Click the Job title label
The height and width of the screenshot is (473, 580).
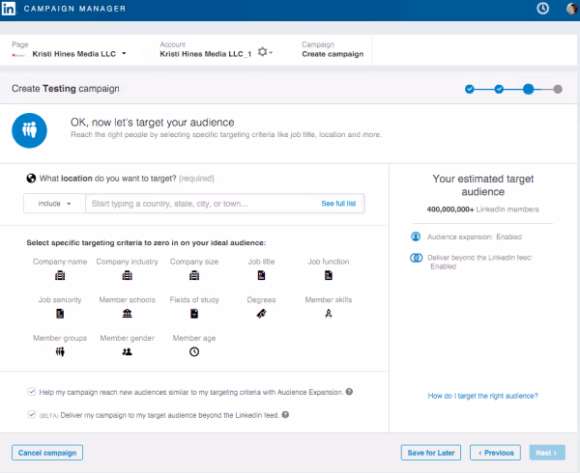[x=262, y=262]
